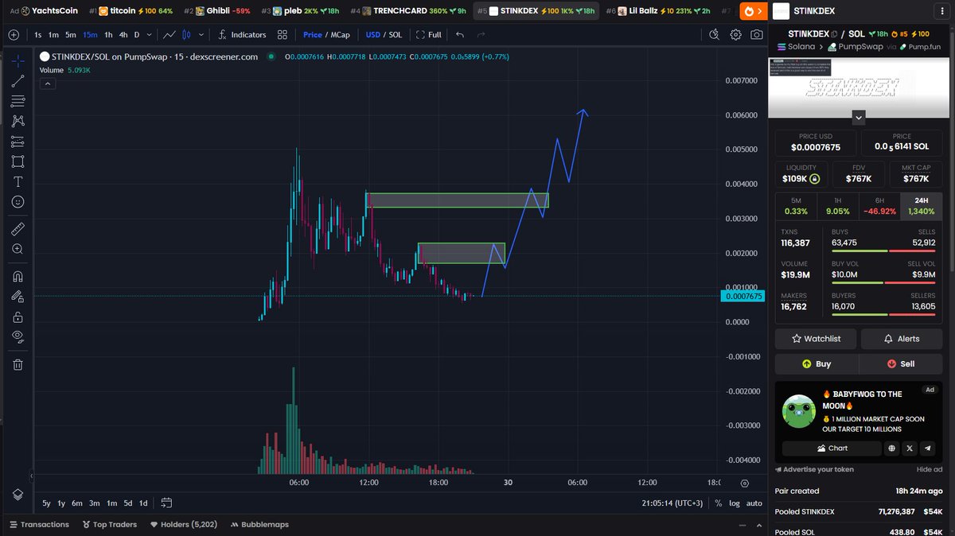
Task: Select the 4h timeframe
Action: pyautogui.click(x=123, y=35)
